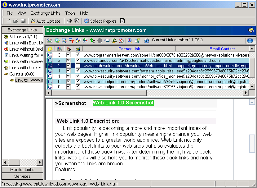
Task: Toggle second checkbox in softandco row
Action: tap(78, 60)
